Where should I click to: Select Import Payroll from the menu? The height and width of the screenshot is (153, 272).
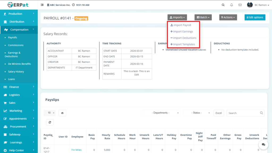[x=182, y=25]
